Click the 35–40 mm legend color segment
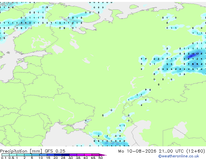 [80, 155]
